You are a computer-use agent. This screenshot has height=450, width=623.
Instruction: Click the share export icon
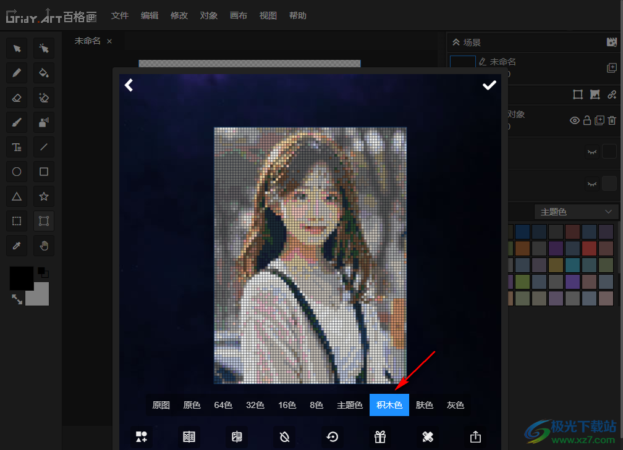(475, 437)
